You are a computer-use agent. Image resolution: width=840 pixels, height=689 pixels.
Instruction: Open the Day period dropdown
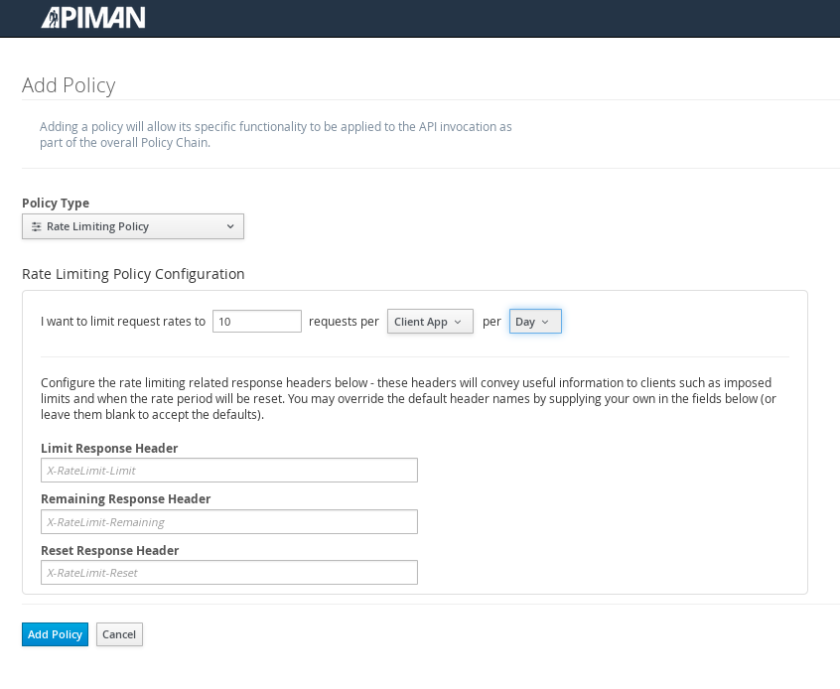(535, 322)
